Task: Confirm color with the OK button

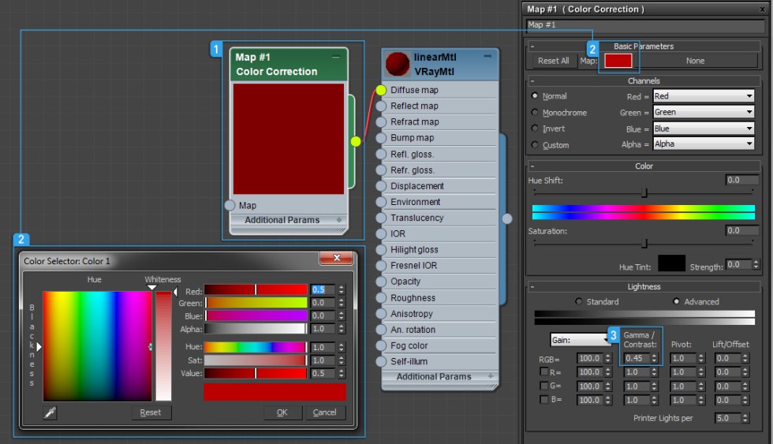Action: [x=282, y=412]
